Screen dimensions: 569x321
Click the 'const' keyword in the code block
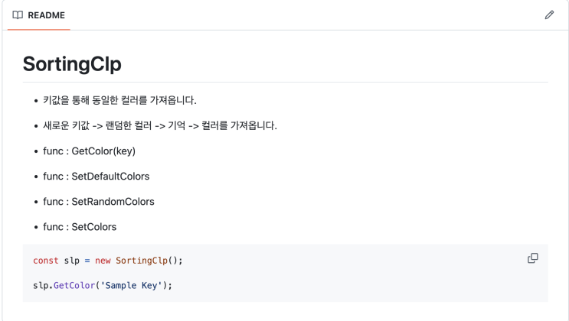(46, 261)
